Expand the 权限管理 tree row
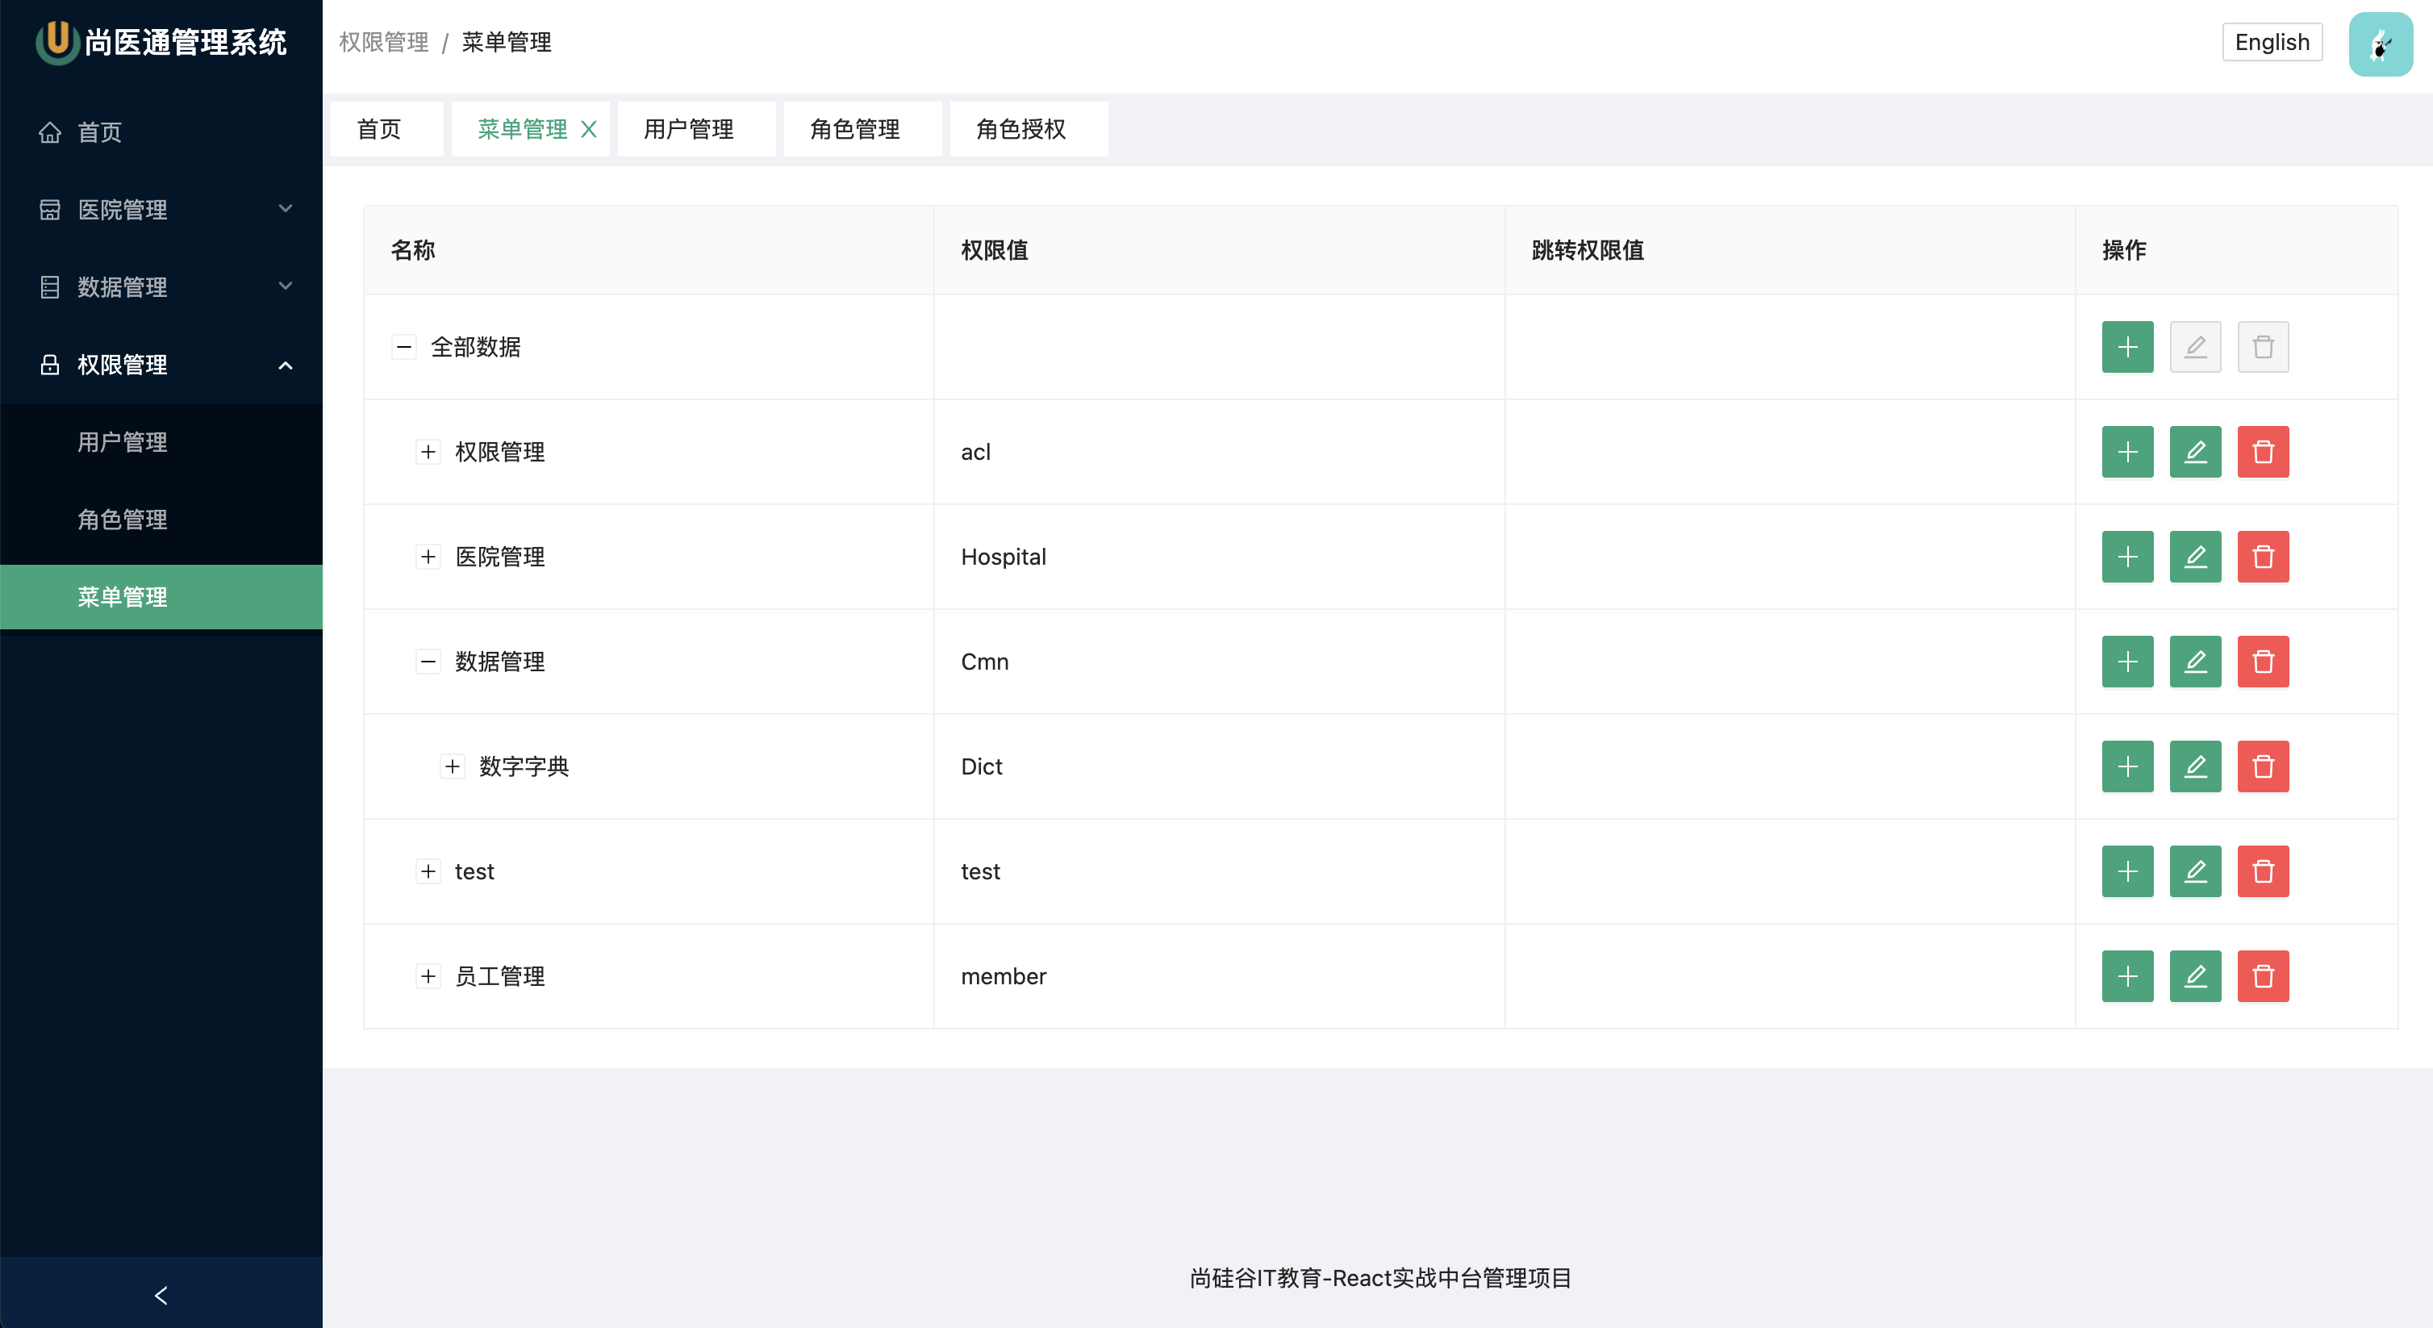The image size is (2433, 1328). coord(428,452)
